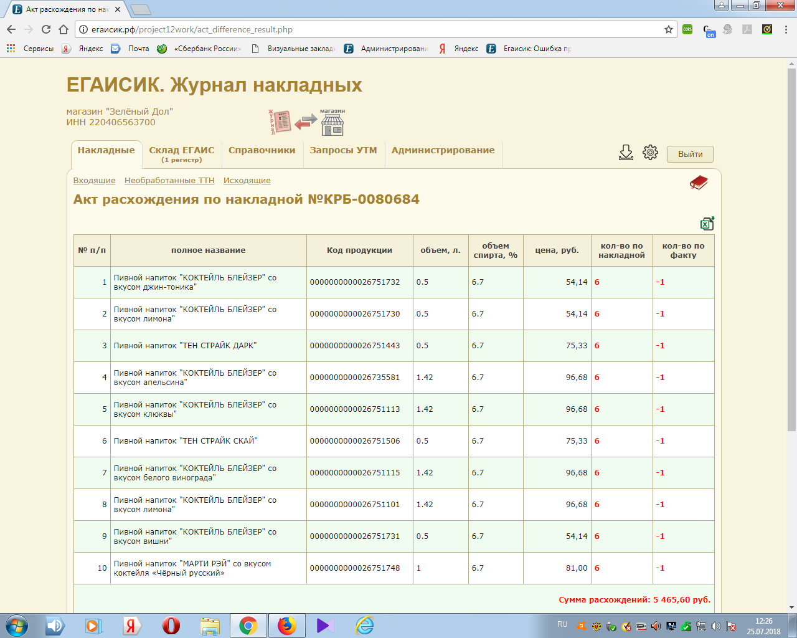The height and width of the screenshot is (638, 797).
Task: Open the Почта bookmark
Action: pos(131,48)
